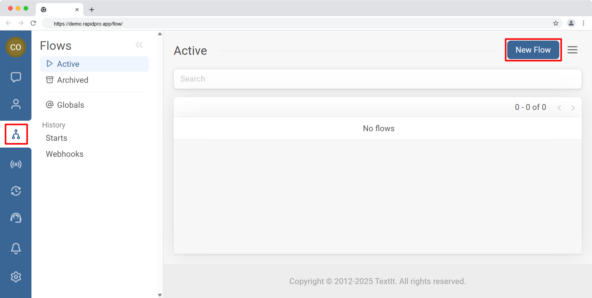
Task: Select the Flows branching icon in sidebar
Action: click(16, 134)
